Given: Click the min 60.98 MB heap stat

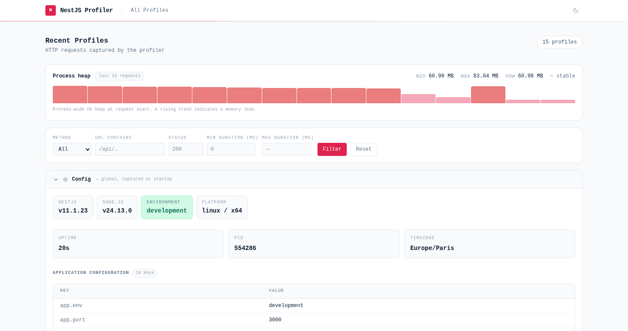Looking at the screenshot, I should tap(435, 76).
